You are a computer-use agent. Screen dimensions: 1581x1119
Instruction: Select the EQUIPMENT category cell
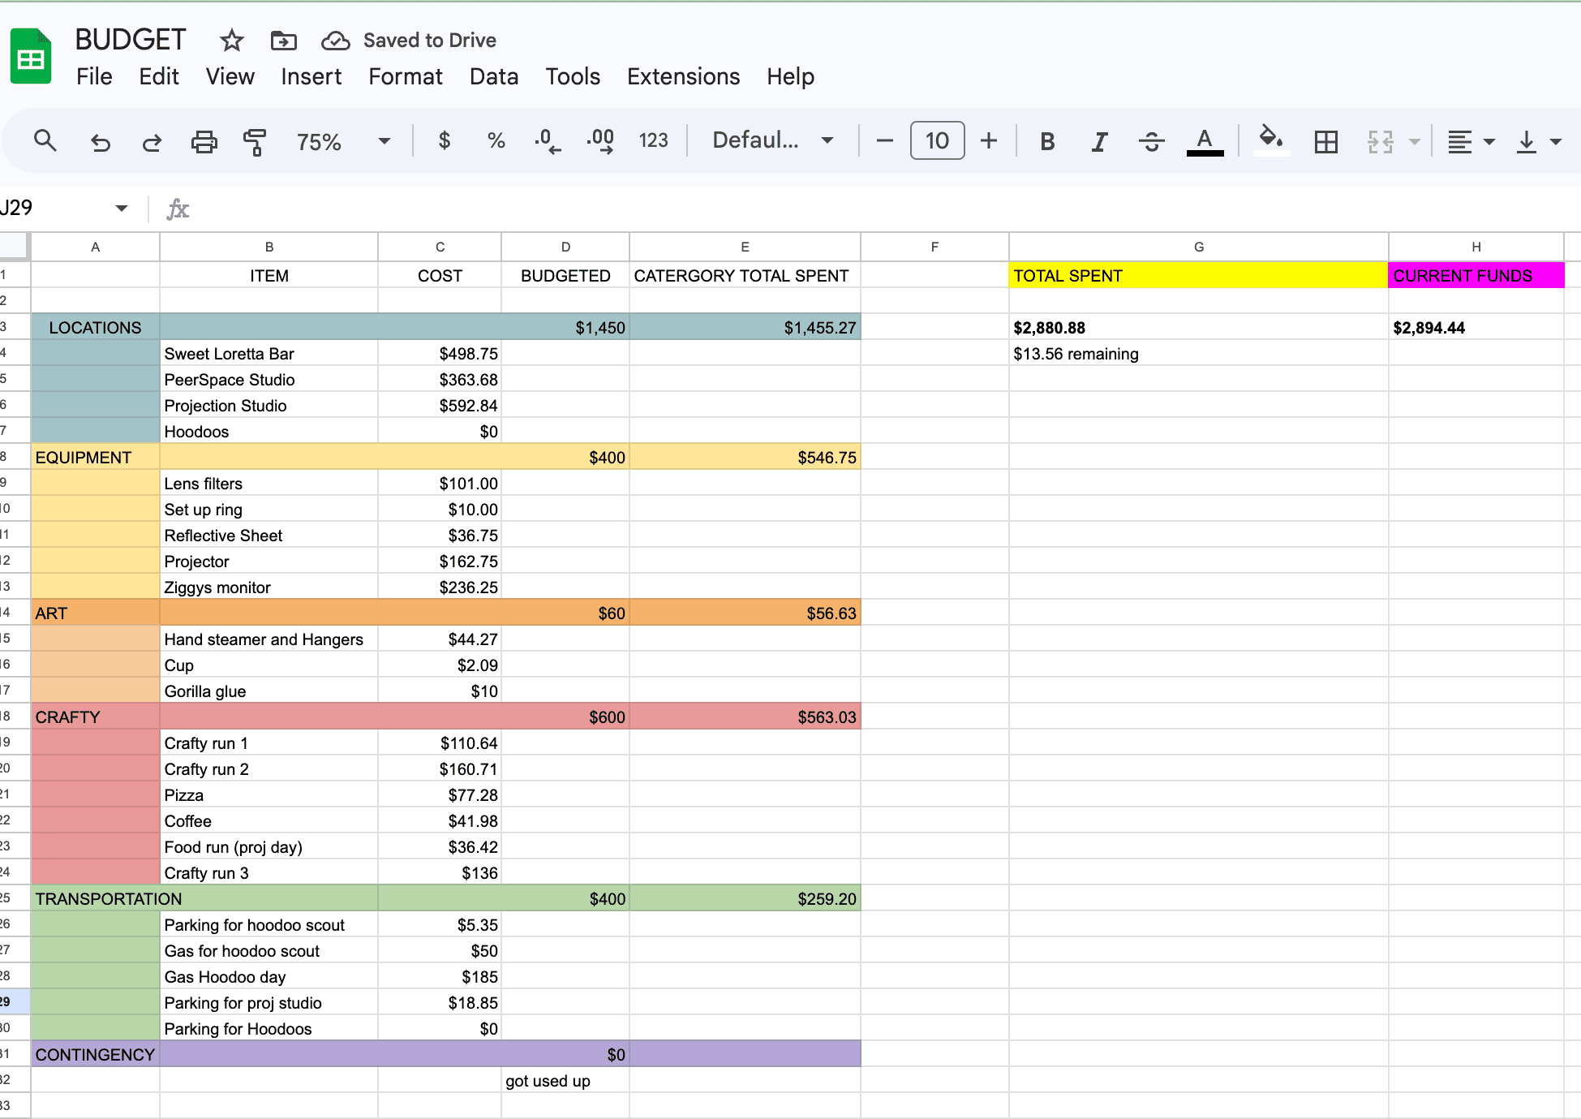click(95, 457)
